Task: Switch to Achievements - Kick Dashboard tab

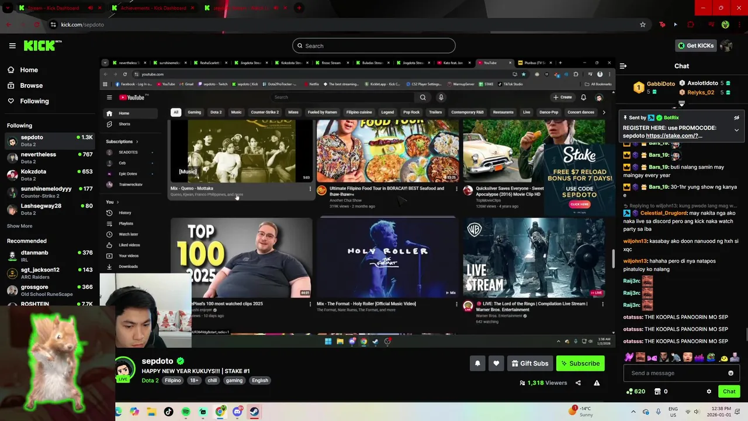Action: tap(152, 8)
